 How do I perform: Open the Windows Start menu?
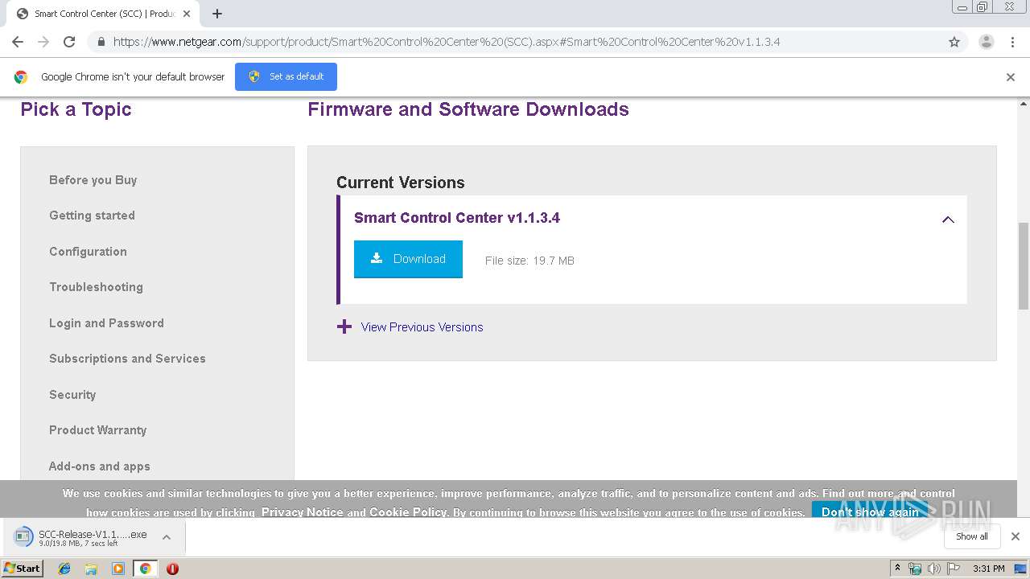(23, 569)
